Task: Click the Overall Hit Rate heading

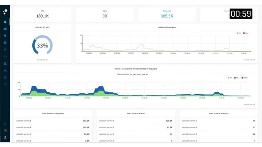Action: pyautogui.click(x=43, y=27)
